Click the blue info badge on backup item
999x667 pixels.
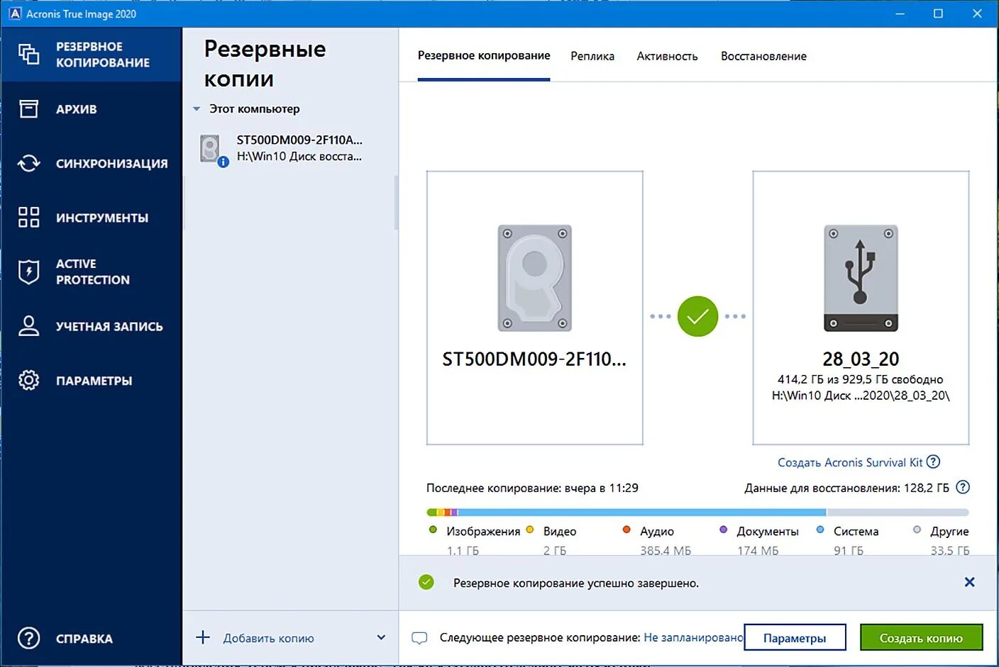tap(223, 162)
